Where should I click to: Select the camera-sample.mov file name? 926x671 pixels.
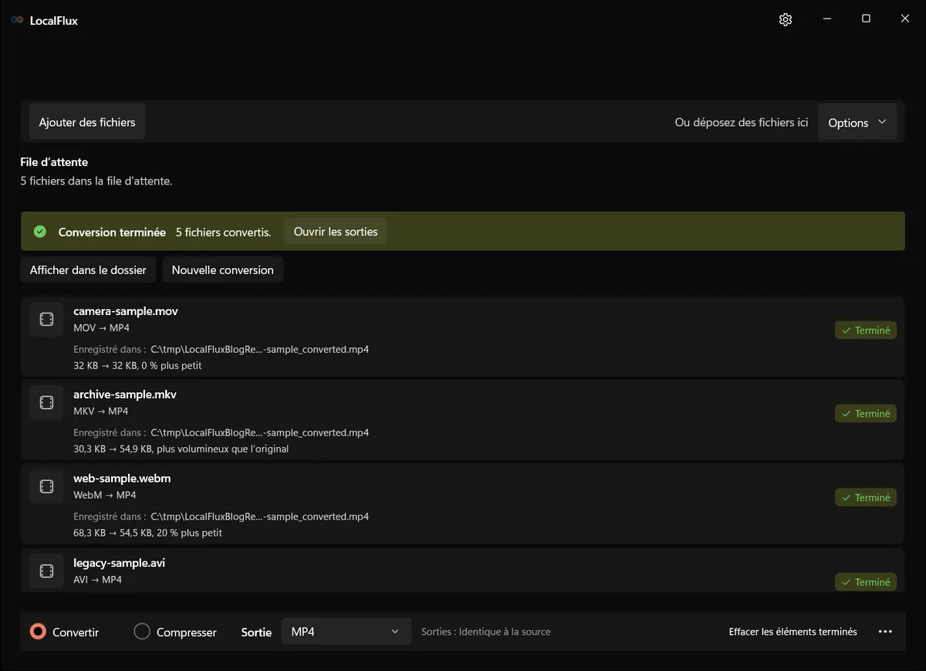click(x=126, y=311)
